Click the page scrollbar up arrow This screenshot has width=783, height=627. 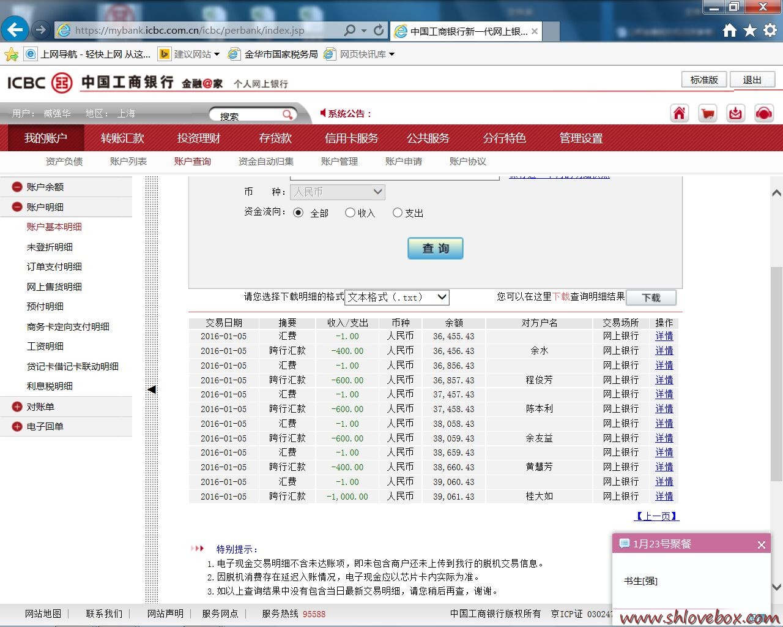tap(776, 193)
